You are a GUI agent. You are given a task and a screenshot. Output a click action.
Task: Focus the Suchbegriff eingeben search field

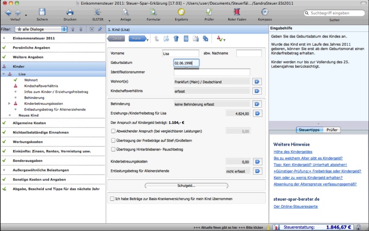(x=334, y=13)
